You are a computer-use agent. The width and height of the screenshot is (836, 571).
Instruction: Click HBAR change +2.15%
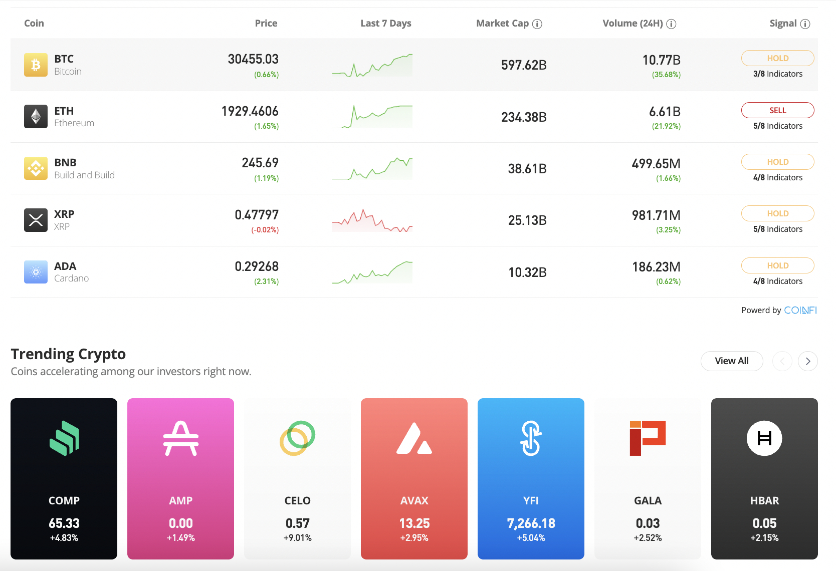coord(764,538)
